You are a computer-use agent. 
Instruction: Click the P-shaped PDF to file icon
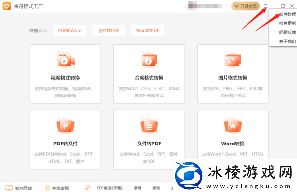[x=65, y=126]
